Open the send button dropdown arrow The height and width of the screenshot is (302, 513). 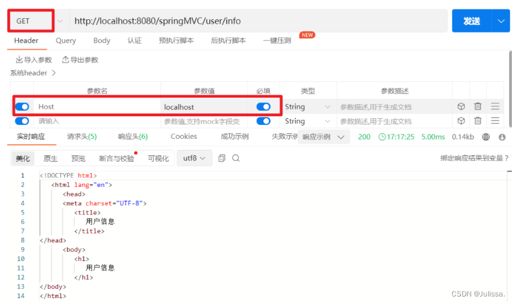point(501,21)
